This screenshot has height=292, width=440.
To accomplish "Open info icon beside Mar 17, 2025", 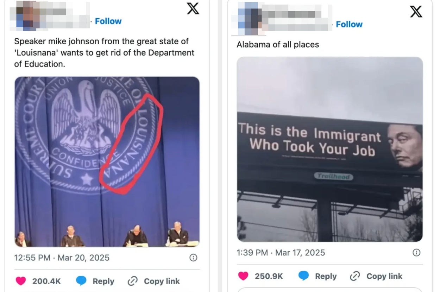I will (416, 253).
